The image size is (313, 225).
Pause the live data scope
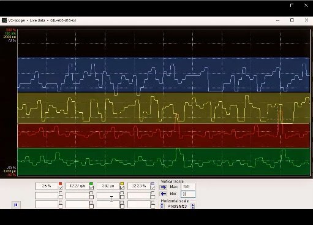pyautogui.click(x=16, y=205)
